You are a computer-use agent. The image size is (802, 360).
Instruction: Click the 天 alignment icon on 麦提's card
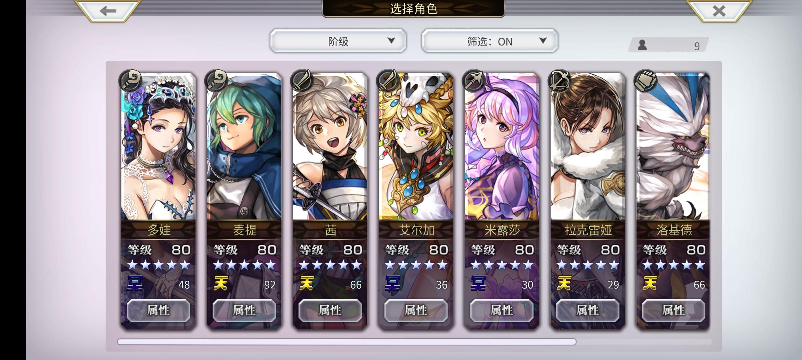(x=221, y=283)
